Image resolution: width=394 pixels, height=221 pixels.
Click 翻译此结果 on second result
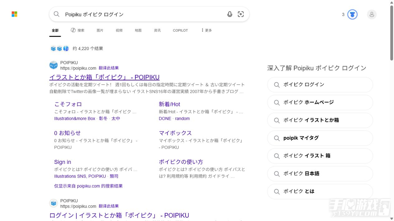pos(109,206)
